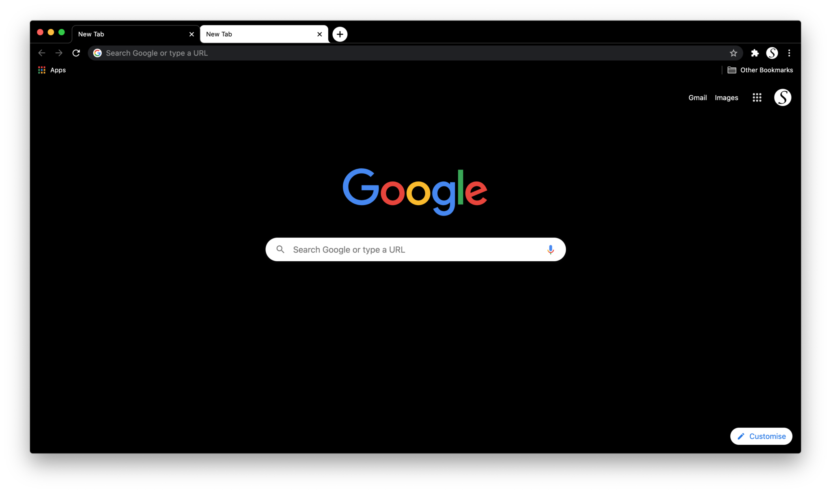The width and height of the screenshot is (831, 493).
Task: Click the Google voice search microphone icon
Action: (x=550, y=250)
